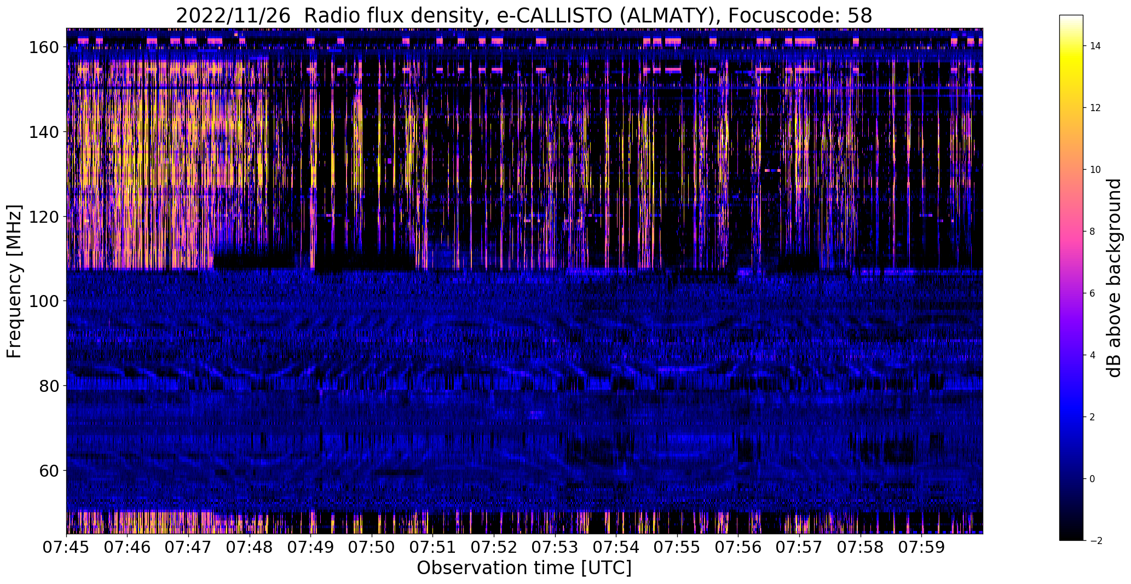Screen dimensions: 1131x584
Task: Click the 07:59 time tick label
Action: coord(922,547)
